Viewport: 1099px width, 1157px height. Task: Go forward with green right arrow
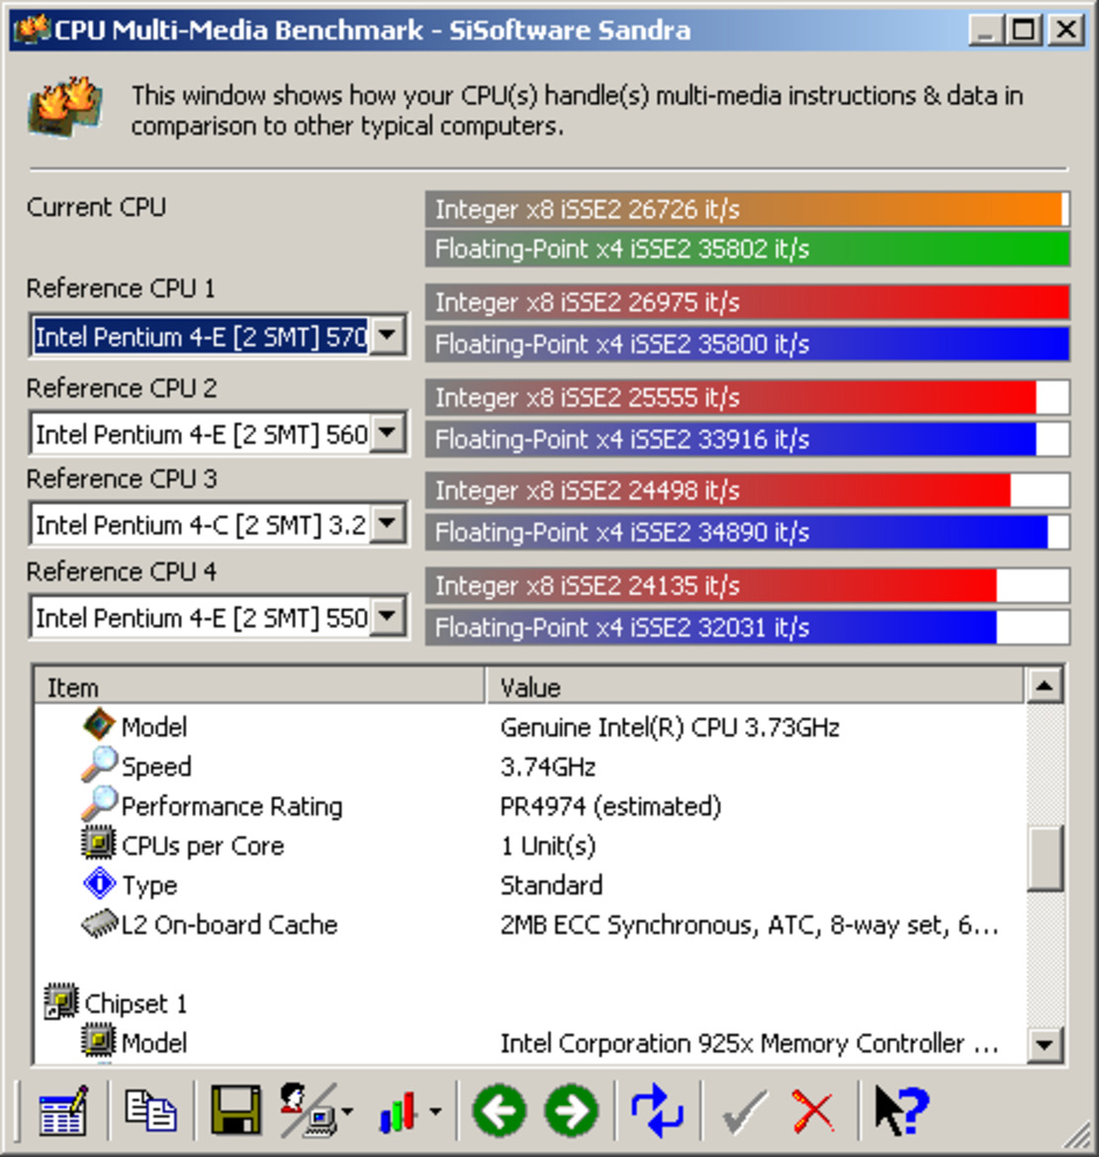tap(572, 1111)
